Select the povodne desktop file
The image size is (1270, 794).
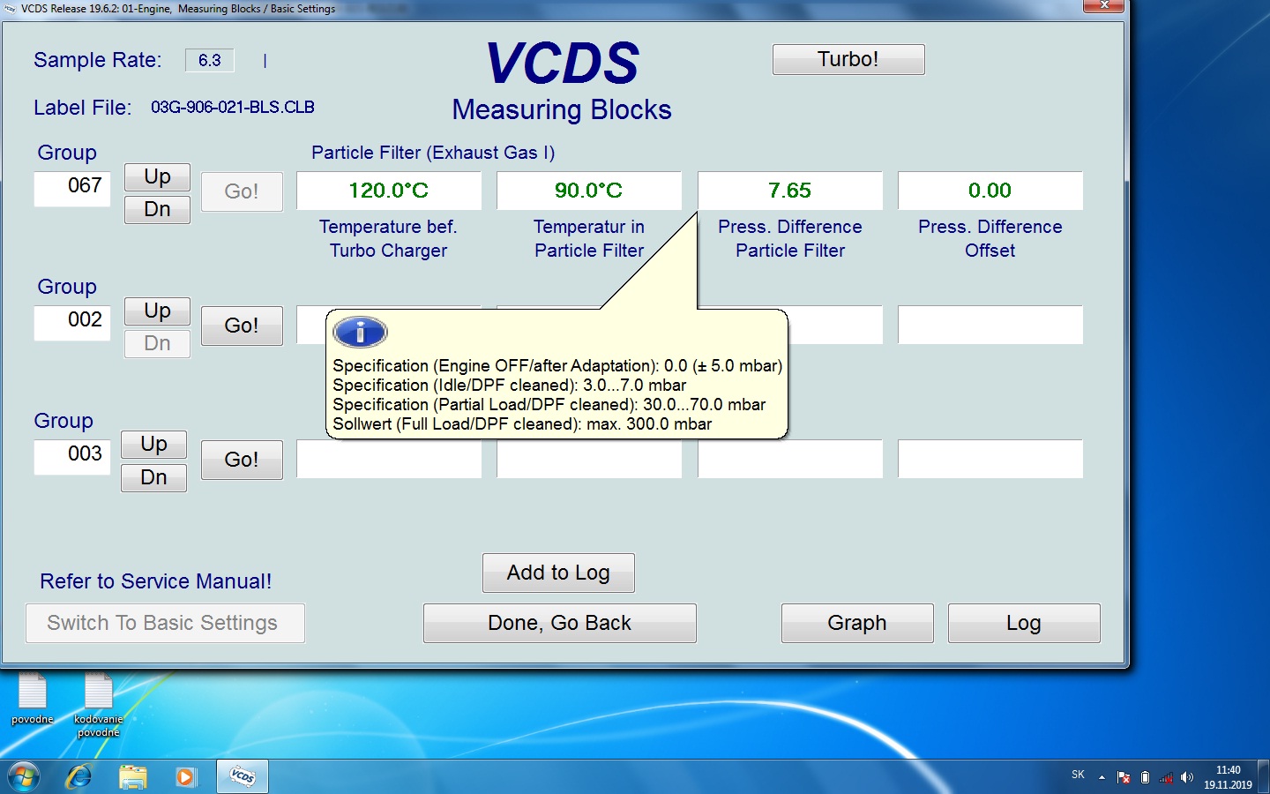click(x=33, y=699)
